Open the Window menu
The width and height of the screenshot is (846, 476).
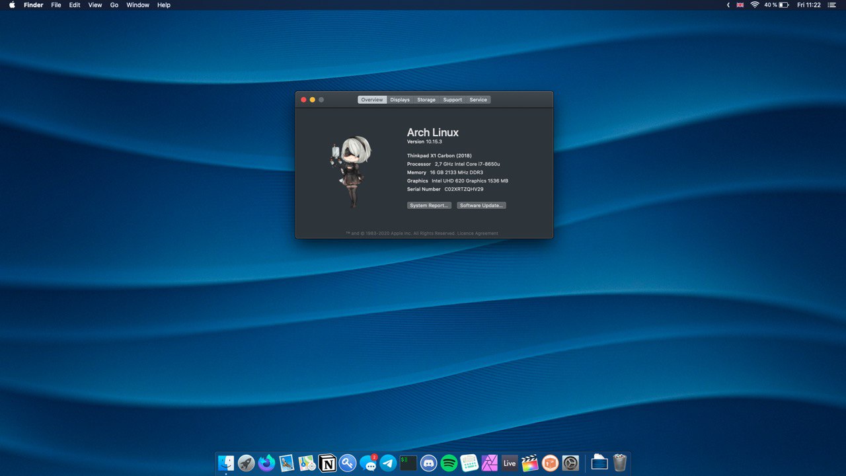(138, 5)
